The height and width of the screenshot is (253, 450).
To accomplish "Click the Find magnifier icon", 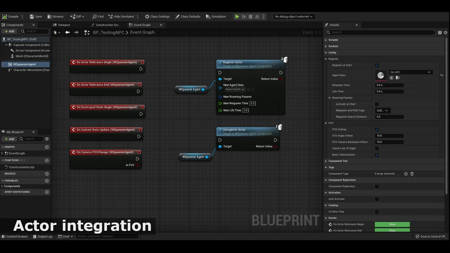I will click(x=95, y=17).
